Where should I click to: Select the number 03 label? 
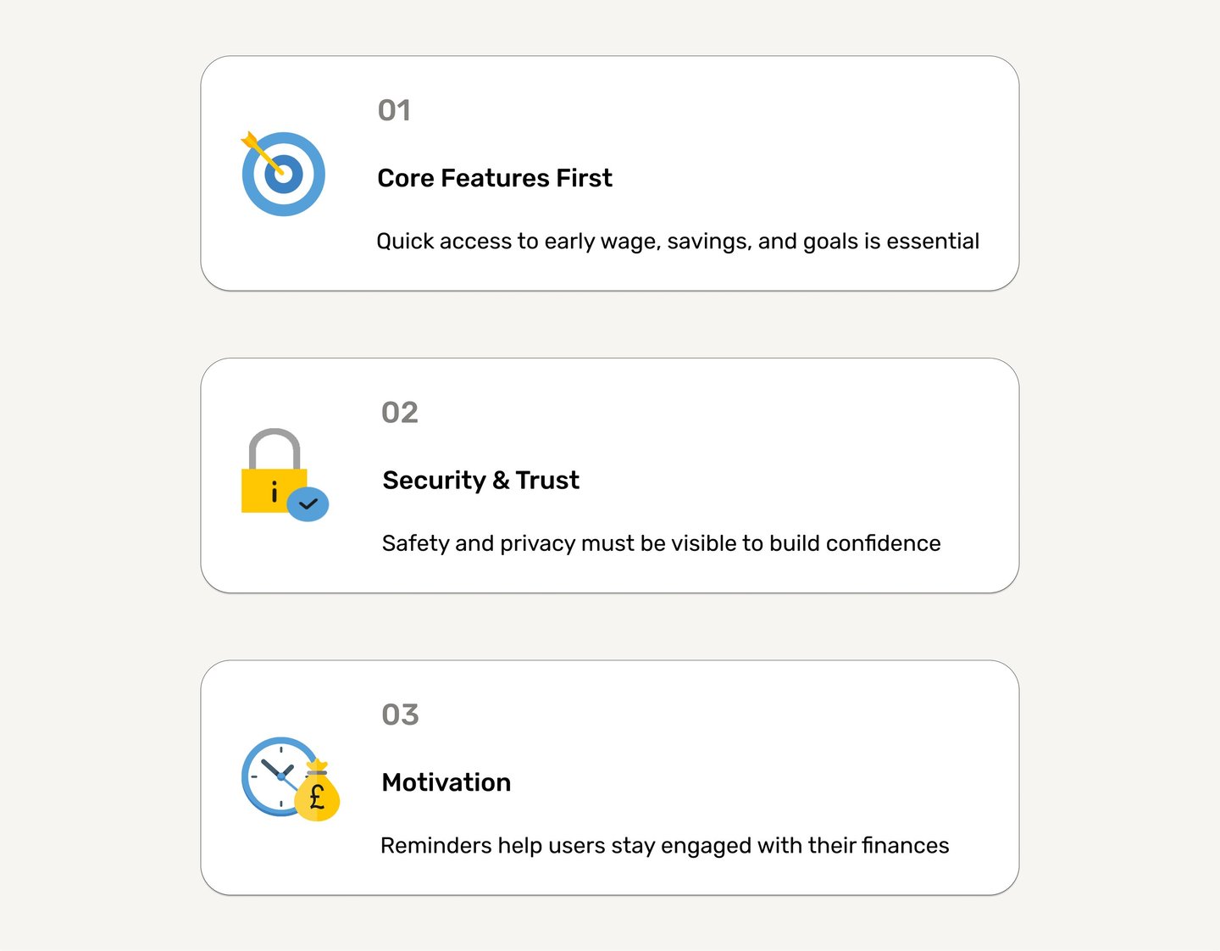400,715
